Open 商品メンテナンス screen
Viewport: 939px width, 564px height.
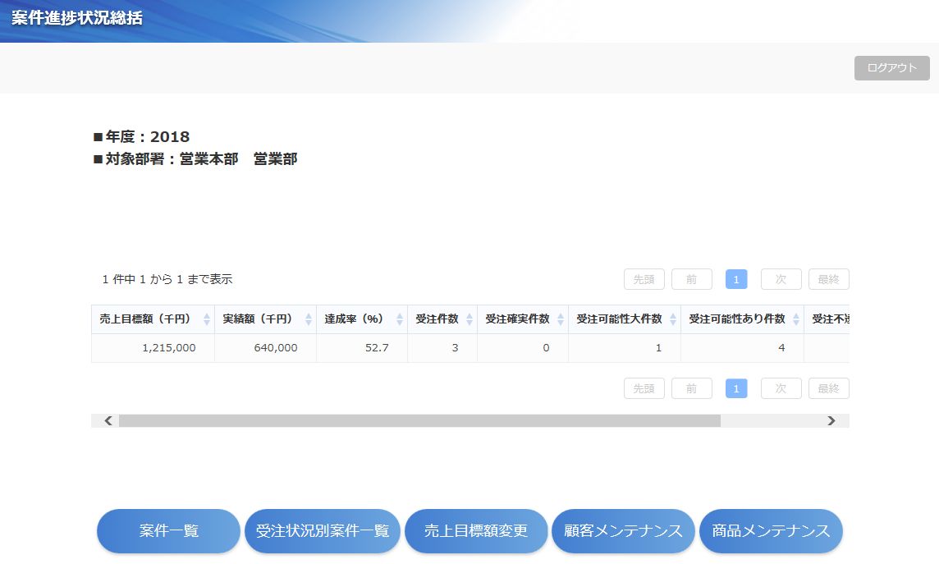771,531
